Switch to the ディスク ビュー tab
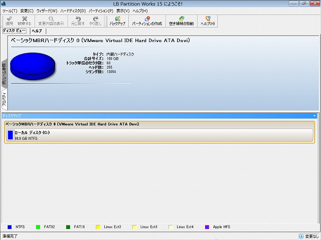Image resolution: width=321 pixels, height=240 pixels. point(14,31)
